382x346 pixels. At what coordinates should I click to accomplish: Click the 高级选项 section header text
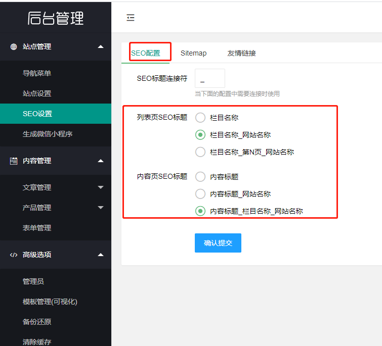(37, 255)
